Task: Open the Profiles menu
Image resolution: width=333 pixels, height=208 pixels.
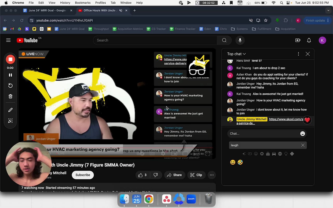Action: click(100, 3)
